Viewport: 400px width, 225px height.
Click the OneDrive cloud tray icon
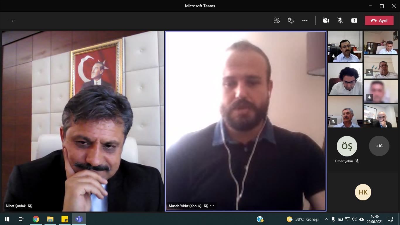pyautogui.click(x=362, y=219)
